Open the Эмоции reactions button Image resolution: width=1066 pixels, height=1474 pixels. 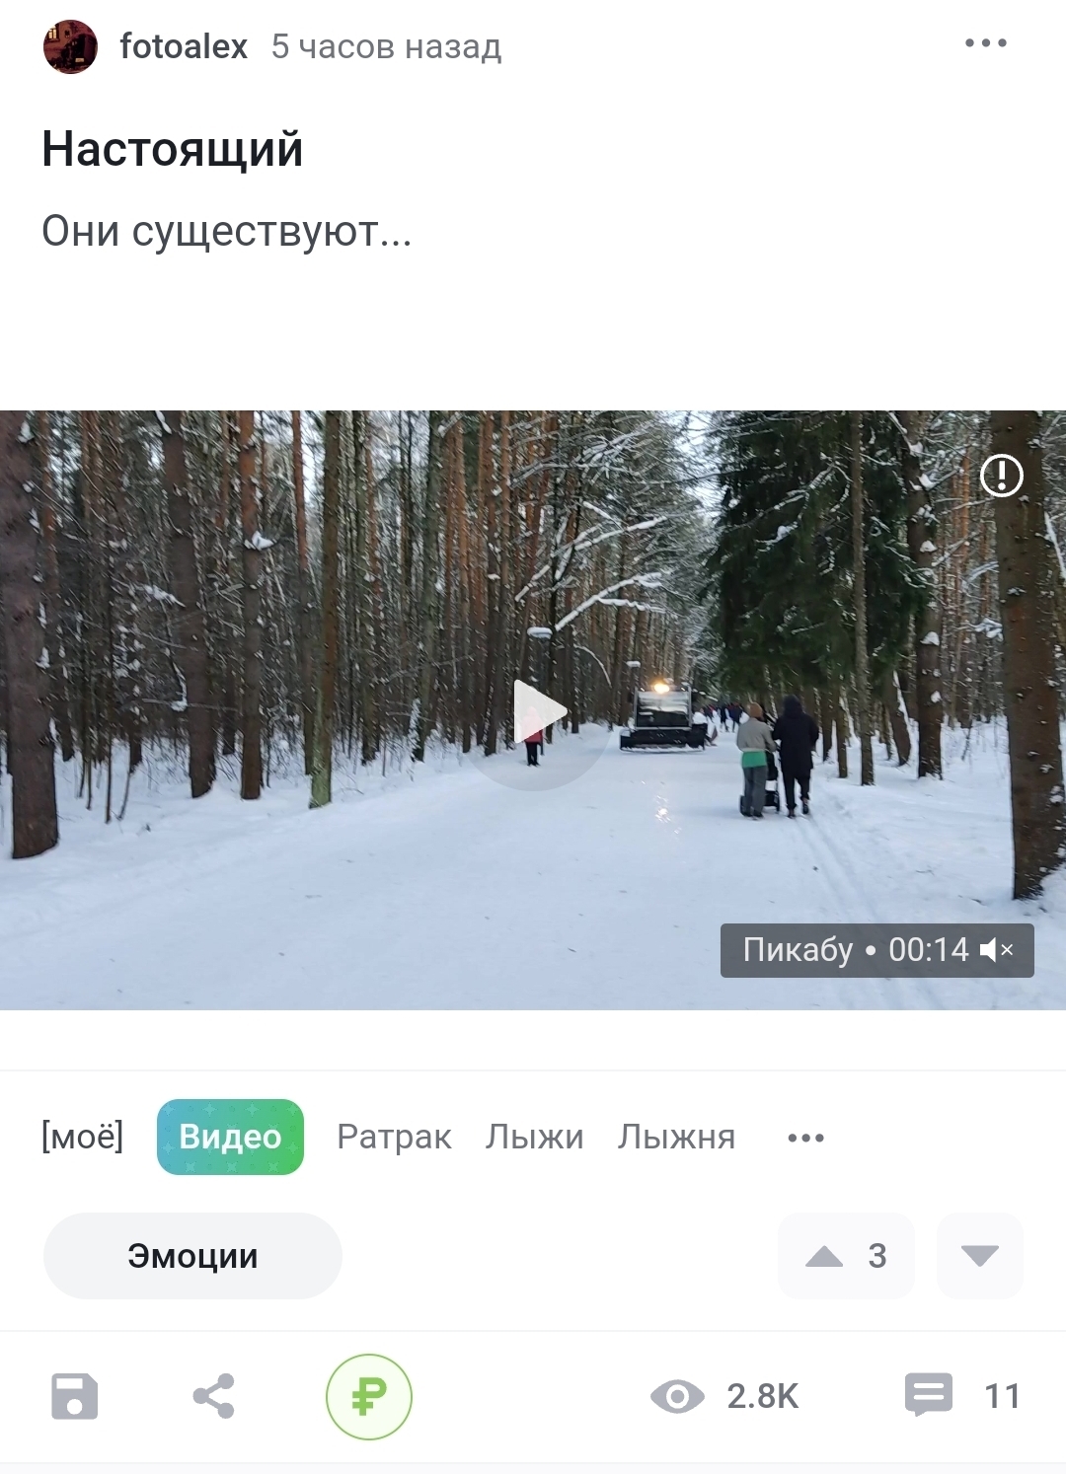[192, 1256]
